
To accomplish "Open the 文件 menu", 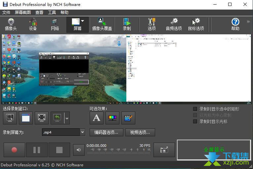I will 6,13.
